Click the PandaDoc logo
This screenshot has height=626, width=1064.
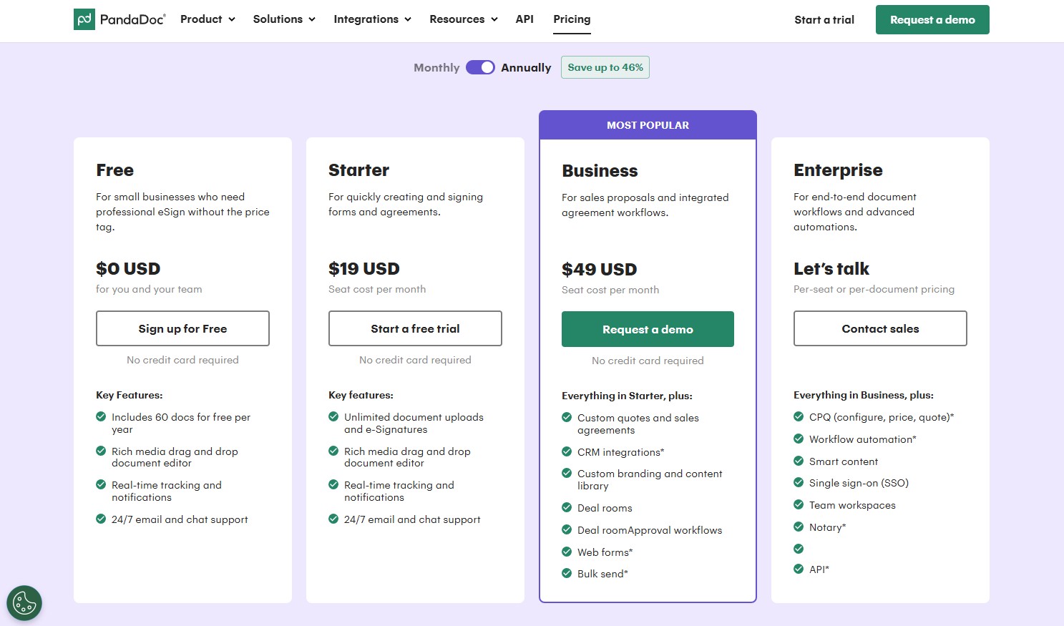pos(119,19)
